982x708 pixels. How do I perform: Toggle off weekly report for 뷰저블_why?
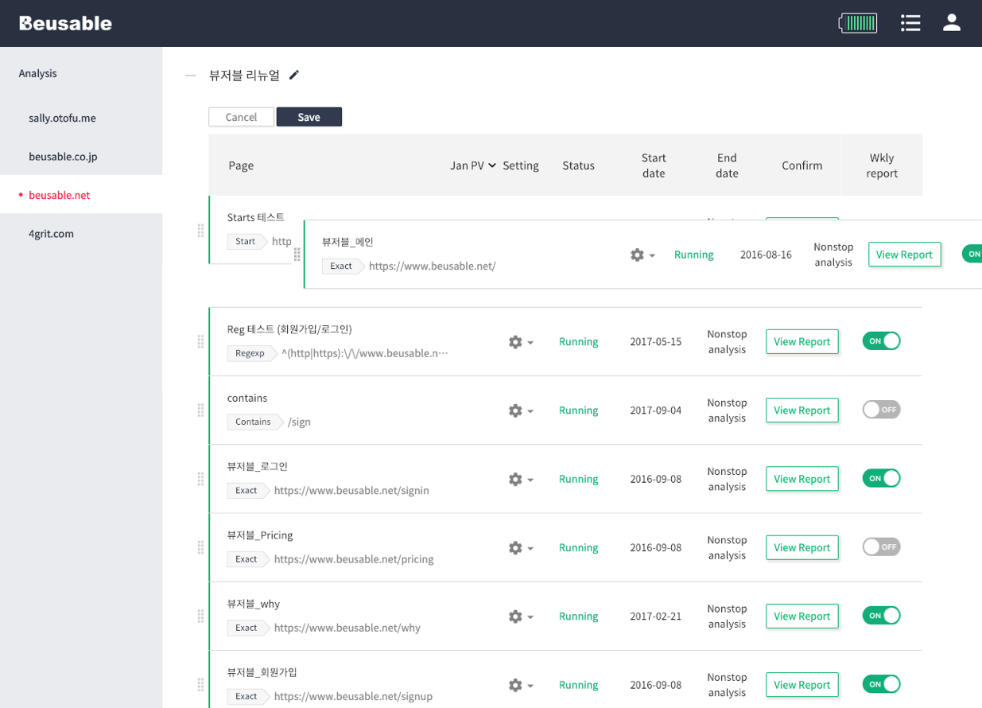(x=881, y=616)
